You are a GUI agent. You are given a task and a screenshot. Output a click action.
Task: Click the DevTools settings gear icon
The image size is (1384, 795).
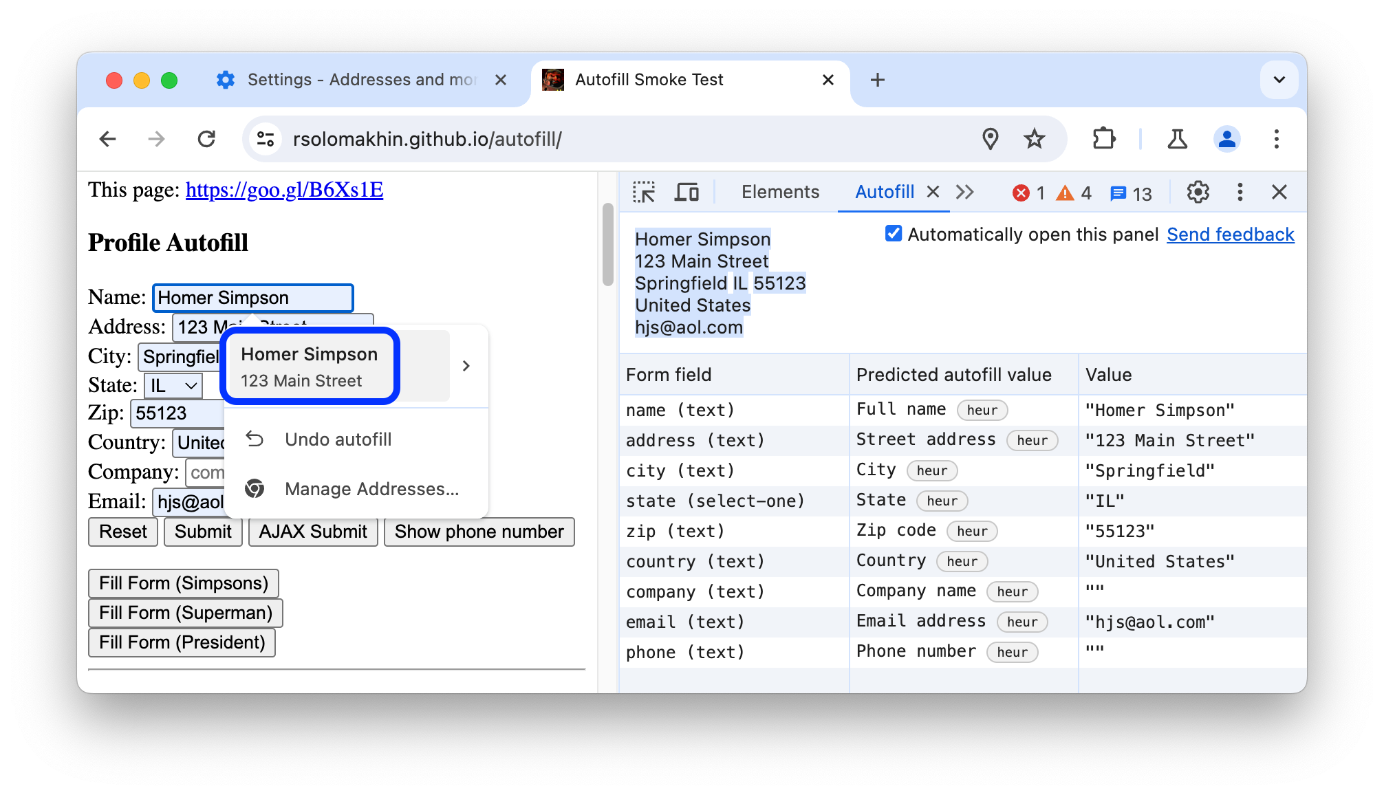(x=1198, y=192)
